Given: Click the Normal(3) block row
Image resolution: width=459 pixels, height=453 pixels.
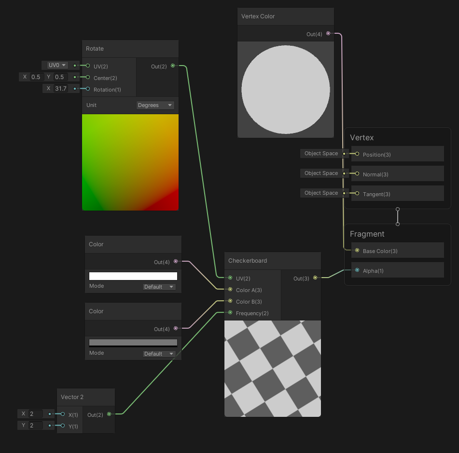Looking at the screenshot, I should [398, 173].
